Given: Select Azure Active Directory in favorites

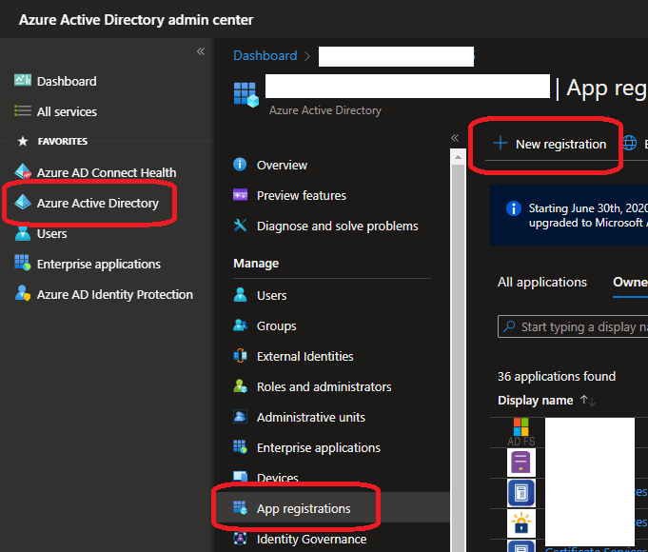Looking at the screenshot, I should click(x=97, y=203).
